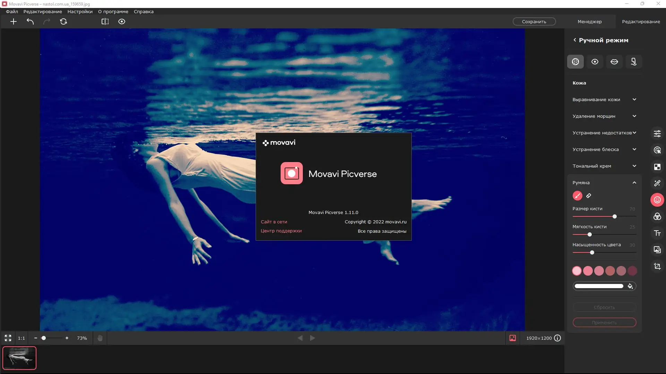
Task: Click the image thumbnail in the bottom filmstrip
Action: [19, 358]
